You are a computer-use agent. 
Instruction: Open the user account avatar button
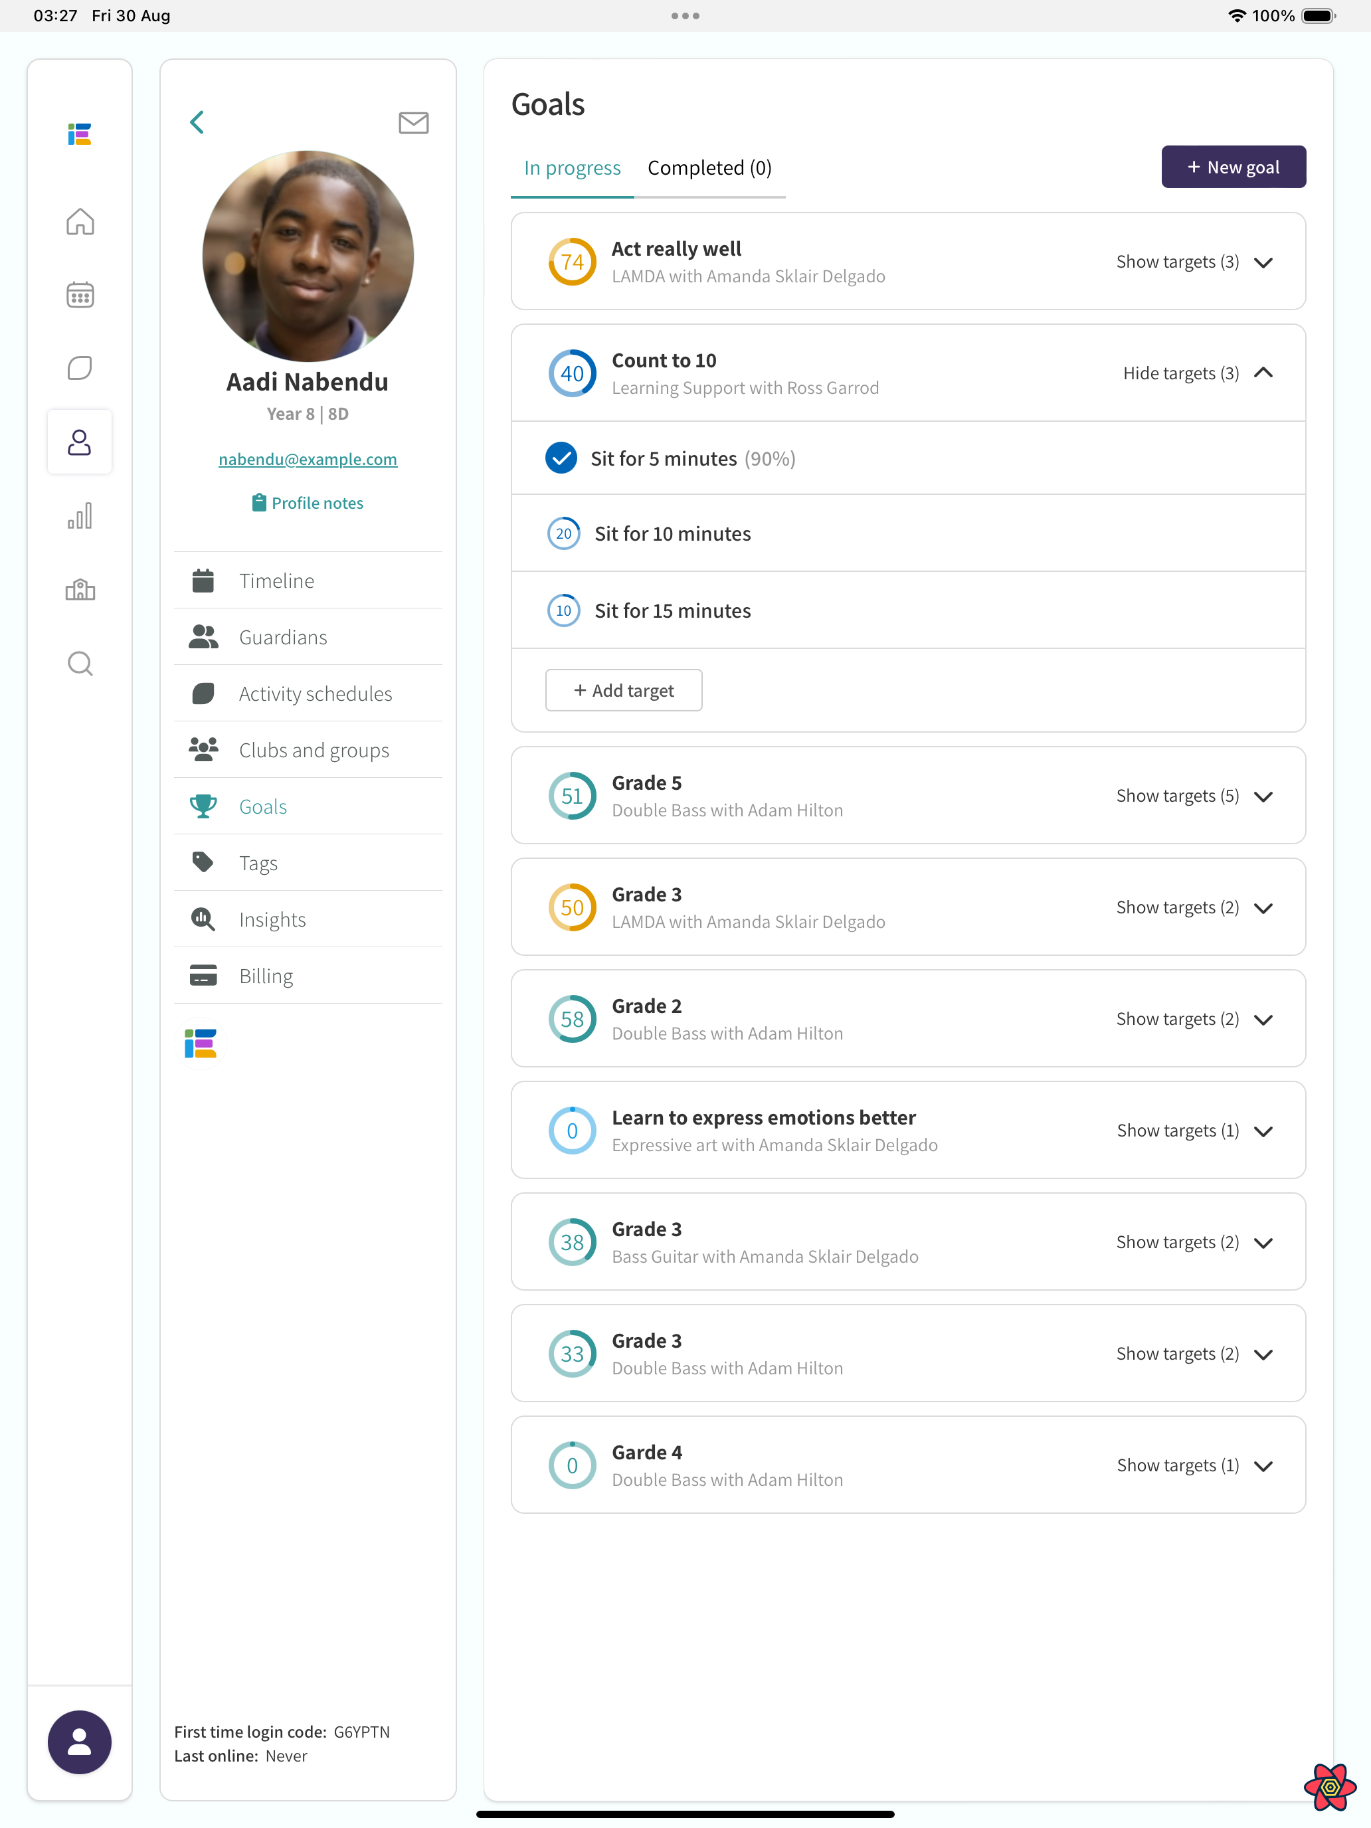pos(79,1742)
